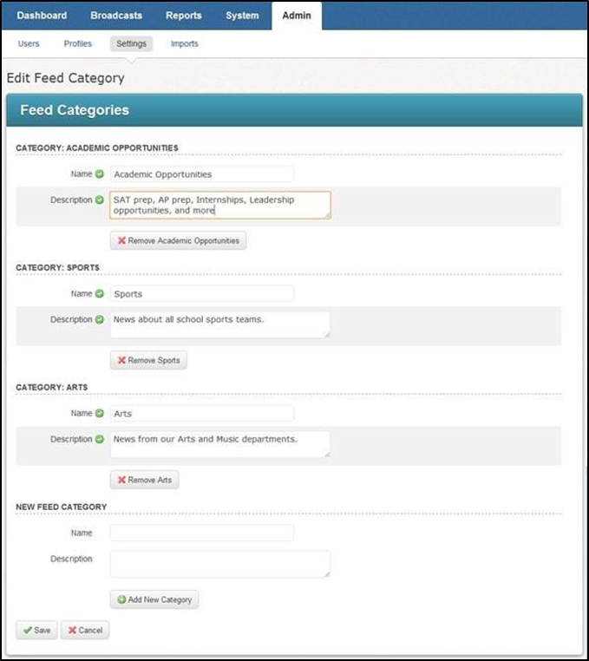The height and width of the screenshot is (661, 589).
Task: Switch to the Broadcasts tab
Action: tap(116, 16)
